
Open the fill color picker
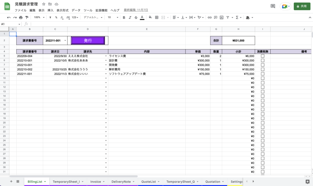point(150,17)
